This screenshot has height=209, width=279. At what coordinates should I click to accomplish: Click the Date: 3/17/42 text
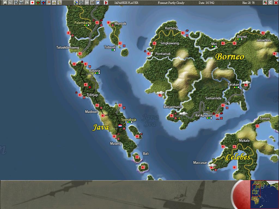[207, 3]
